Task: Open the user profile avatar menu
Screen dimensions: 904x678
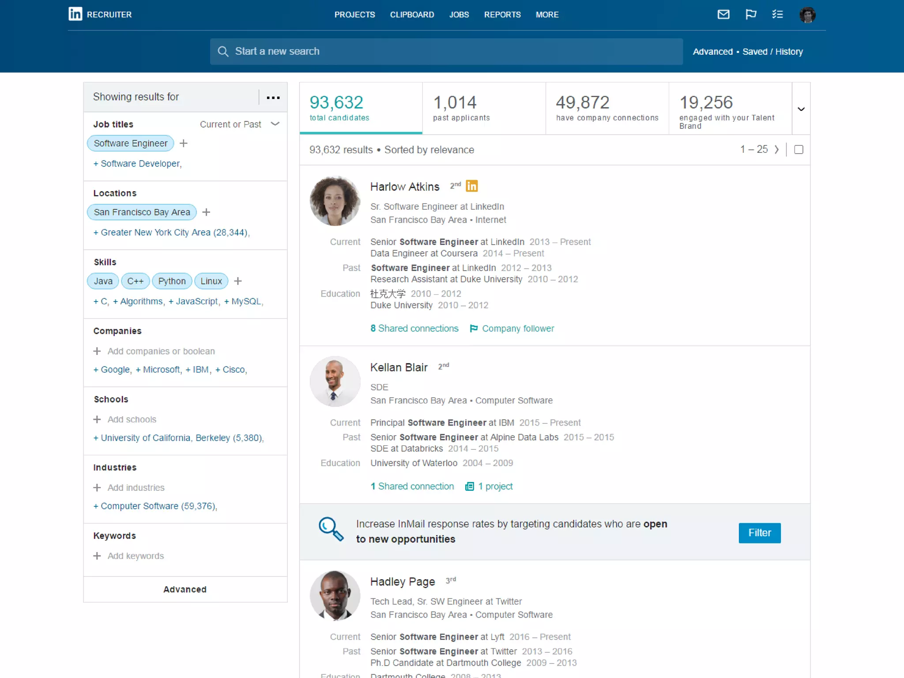Action: pos(807,15)
